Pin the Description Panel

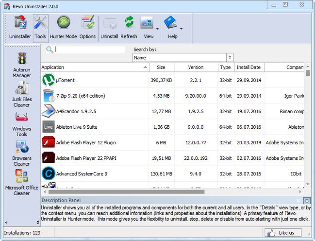tap(298, 200)
